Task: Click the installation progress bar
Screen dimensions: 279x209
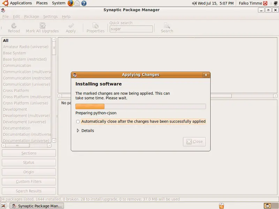Action: [141, 107]
